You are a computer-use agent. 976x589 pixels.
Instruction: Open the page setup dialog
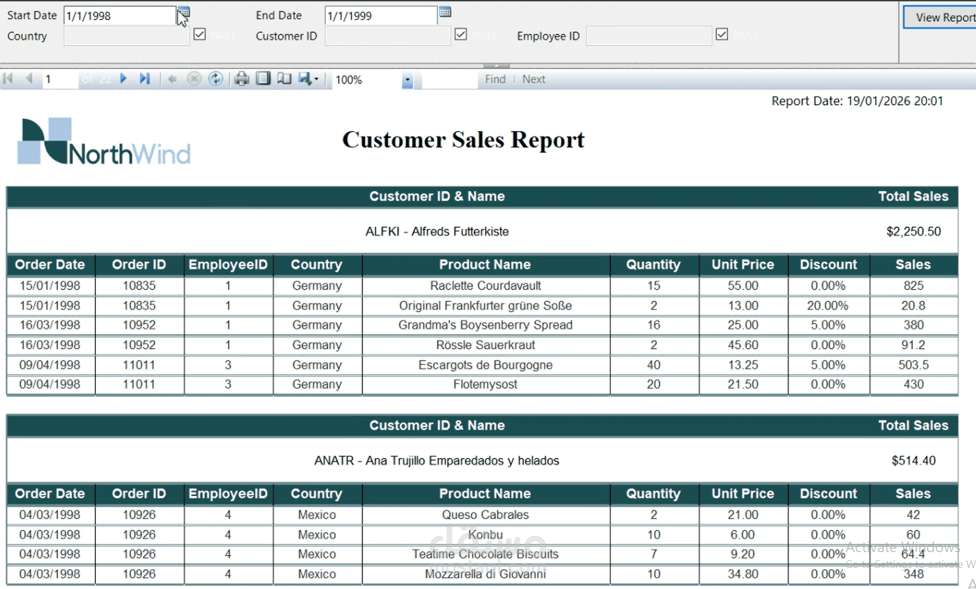[x=284, y=79]
